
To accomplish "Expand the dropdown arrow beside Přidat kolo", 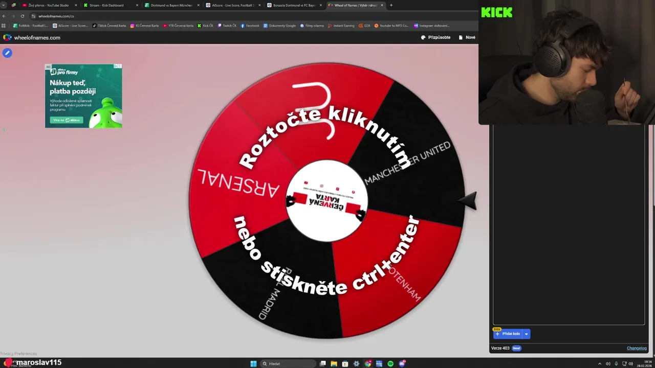I will click(526, 334).
